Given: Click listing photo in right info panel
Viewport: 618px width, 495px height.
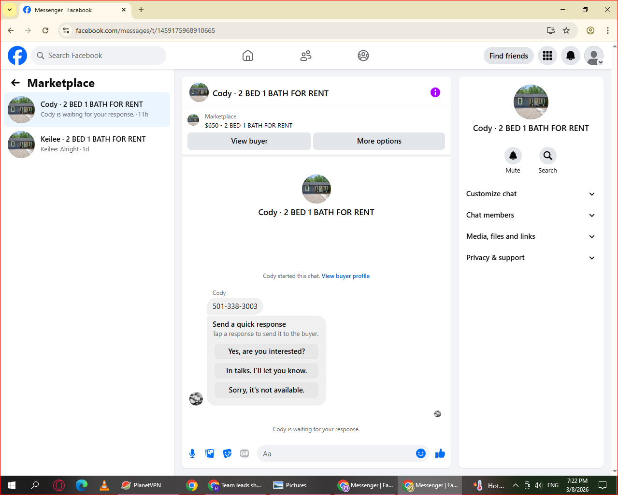Looking at the screenshot, I should 531,102.
